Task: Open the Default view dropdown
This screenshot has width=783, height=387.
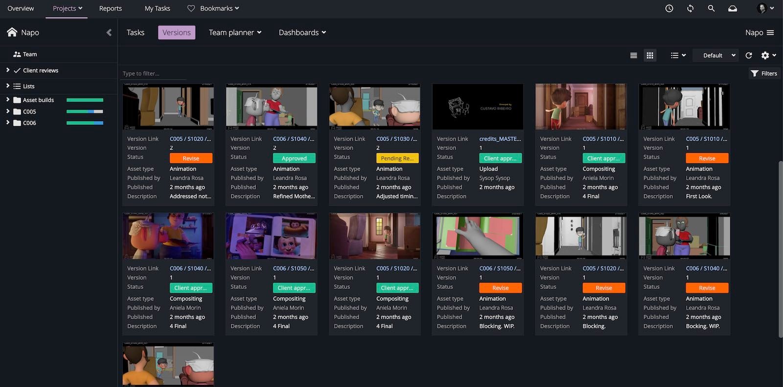Action: [x=718, y=55]
